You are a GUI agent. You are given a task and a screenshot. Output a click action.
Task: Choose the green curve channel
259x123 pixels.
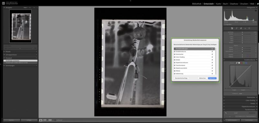point(244,63)
